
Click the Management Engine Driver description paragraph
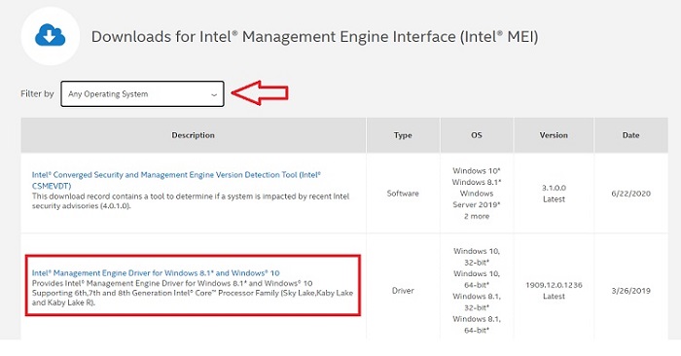point(193,293)
